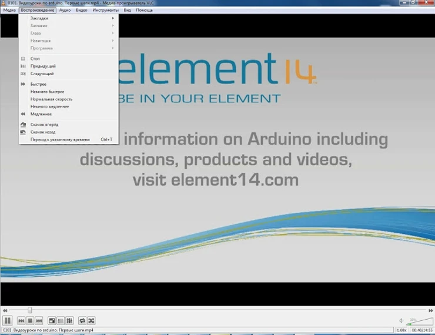The height and width of the screenshot is (335, 435).
Task: Open the Помощь menu
Action: pyautogui.click(x=144, y=10)
